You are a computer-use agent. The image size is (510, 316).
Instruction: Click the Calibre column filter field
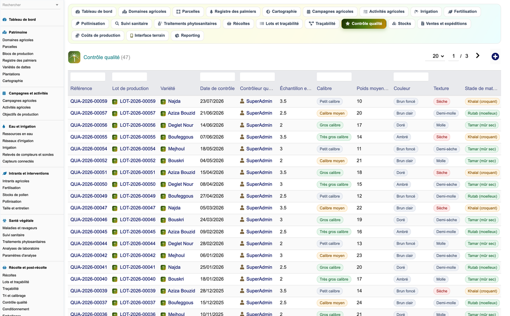(334, 77)
